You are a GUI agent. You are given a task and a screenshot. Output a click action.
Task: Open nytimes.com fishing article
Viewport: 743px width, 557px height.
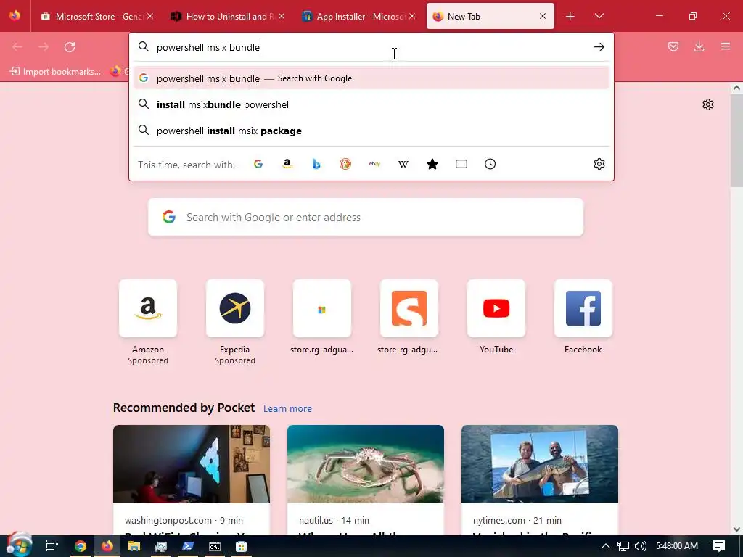point(540,480)
